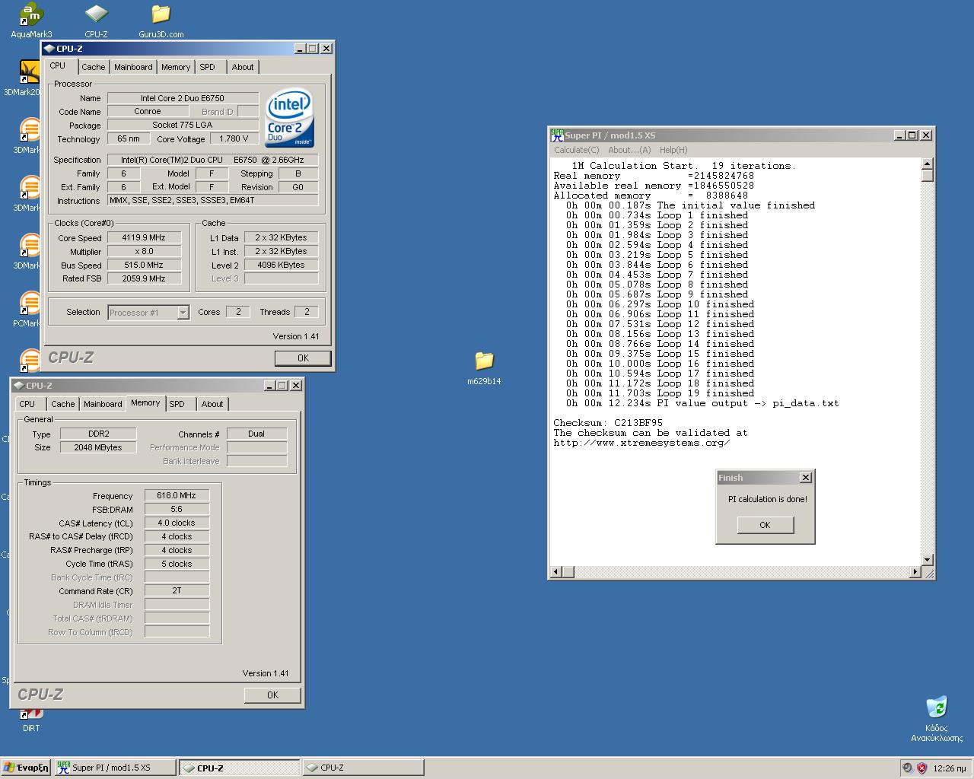Viewport: 974px width, 779px height.
Task: Click Super PI vertical scrollbar up arrow
Action: tap(927, 164)
